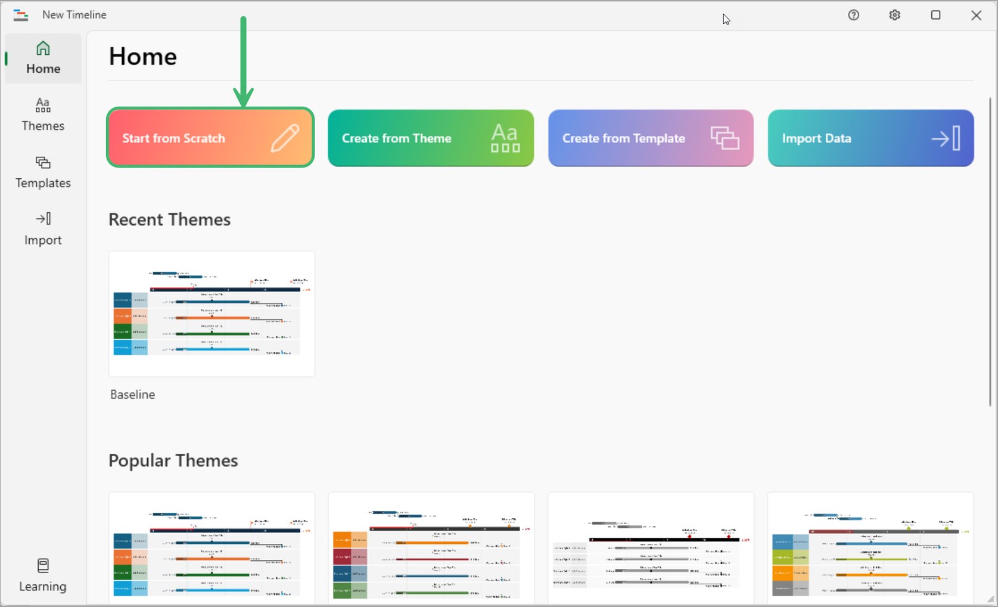Click the New Timeline title text
Image resolution: width=998 pixels, height=607 pixels.
coord(73,14)
